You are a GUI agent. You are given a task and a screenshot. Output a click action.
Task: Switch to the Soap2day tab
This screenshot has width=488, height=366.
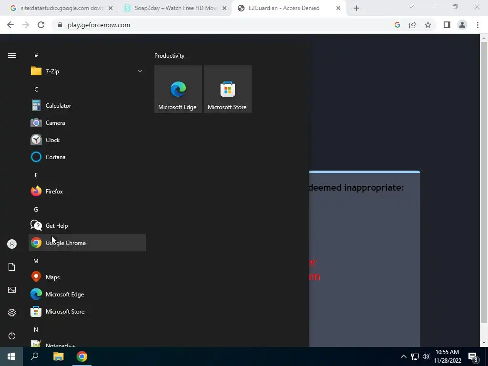tap(175, 8)
